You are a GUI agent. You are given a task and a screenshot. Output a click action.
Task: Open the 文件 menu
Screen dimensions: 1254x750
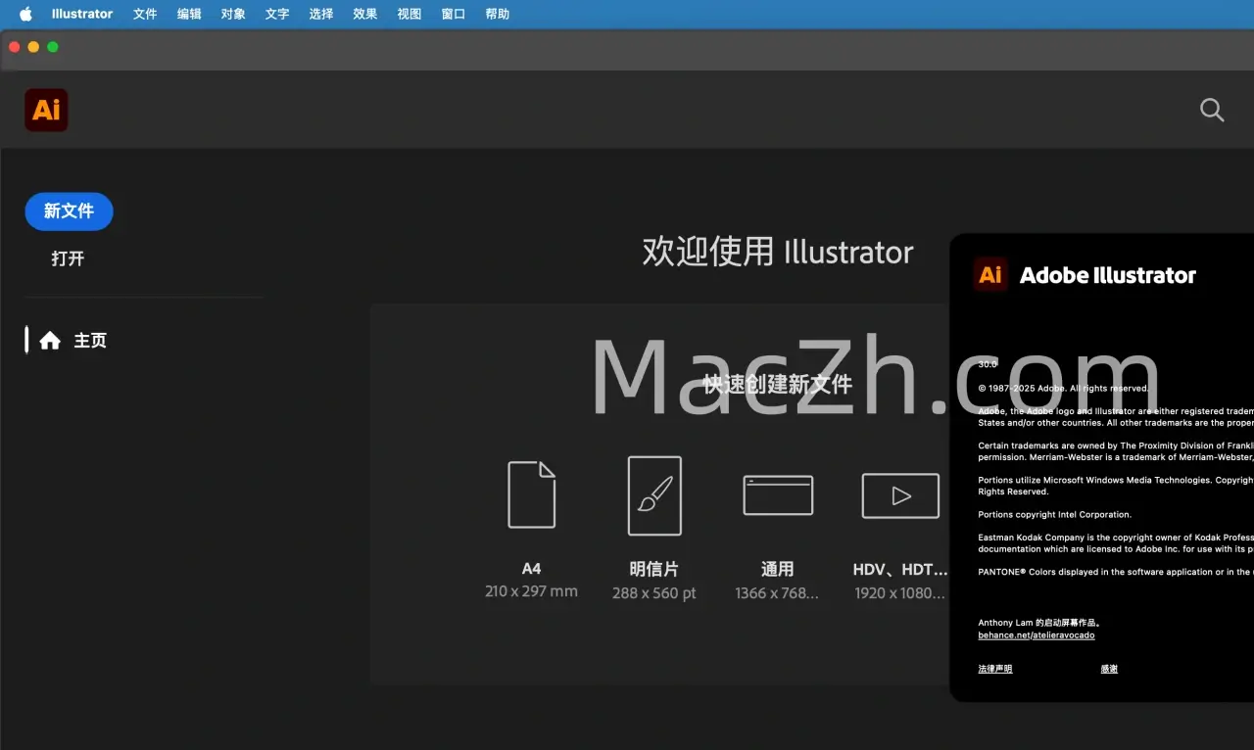(145, 14)
